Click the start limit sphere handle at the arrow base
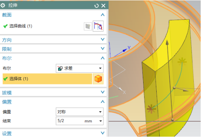 [172, 120]
